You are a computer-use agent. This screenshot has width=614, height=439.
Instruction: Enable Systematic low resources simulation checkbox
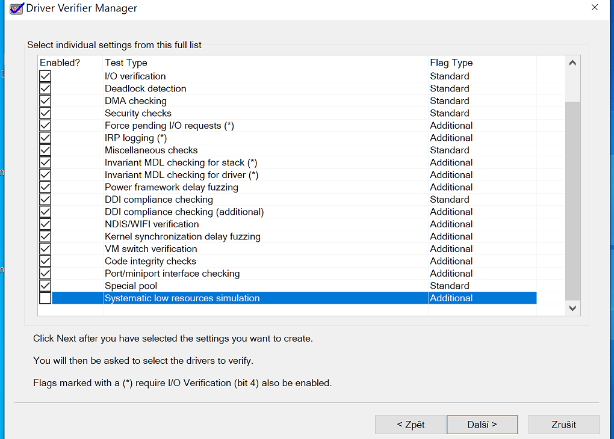[x=45, y=298]
